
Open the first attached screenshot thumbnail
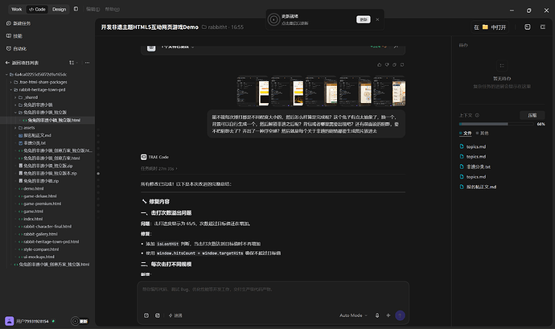(x=253, y=91)
